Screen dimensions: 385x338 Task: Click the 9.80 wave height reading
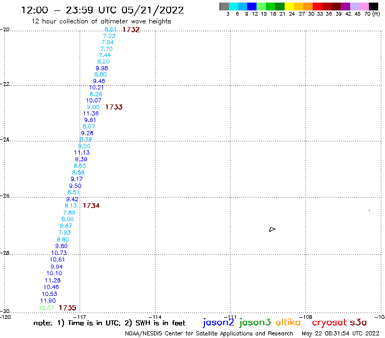coord(61,246)
